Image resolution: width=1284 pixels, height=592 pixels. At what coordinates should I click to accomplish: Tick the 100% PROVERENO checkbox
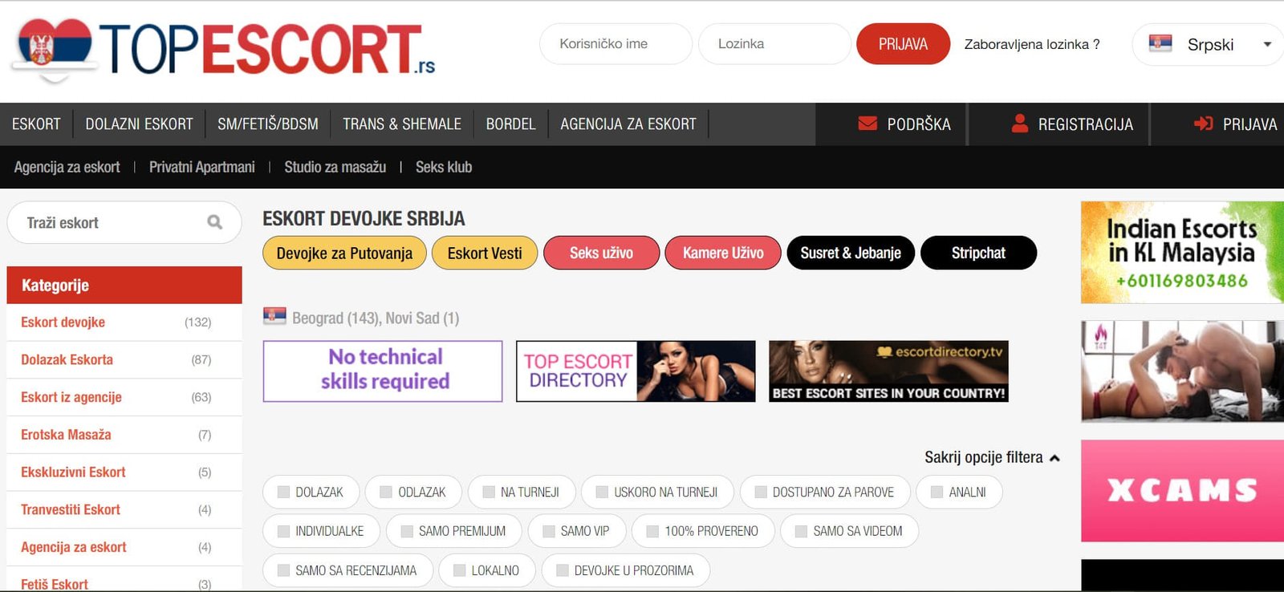pyautogui.click(x=652, y=531)
